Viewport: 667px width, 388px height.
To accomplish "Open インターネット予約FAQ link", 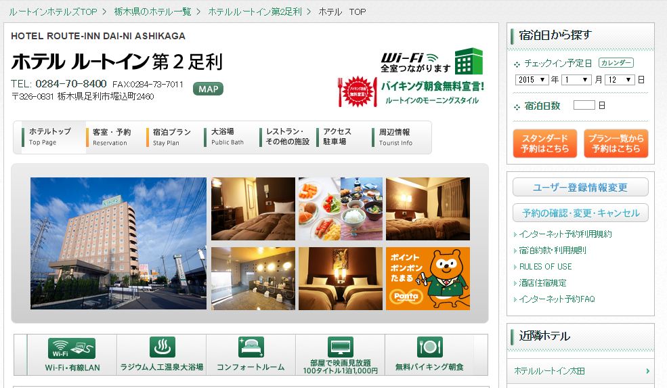I will pyautogui.click(x=557, y=299).
